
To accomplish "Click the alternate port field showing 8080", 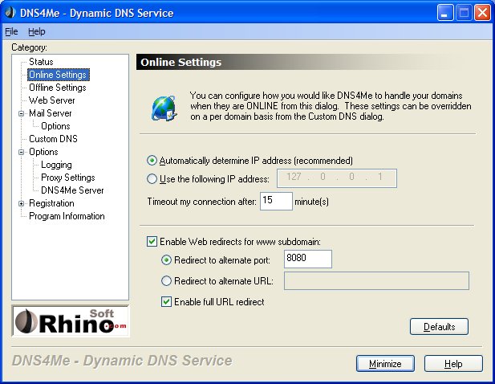I will 308,259.
